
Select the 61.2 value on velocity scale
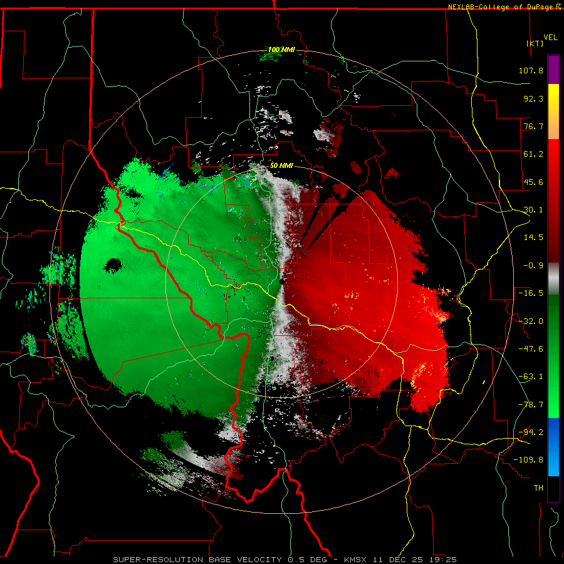(x=533, y=154)
